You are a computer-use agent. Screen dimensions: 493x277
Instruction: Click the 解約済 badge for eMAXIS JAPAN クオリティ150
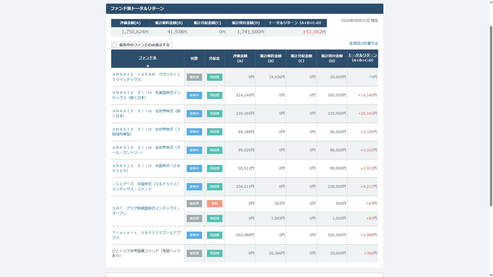tap(194, 77)
